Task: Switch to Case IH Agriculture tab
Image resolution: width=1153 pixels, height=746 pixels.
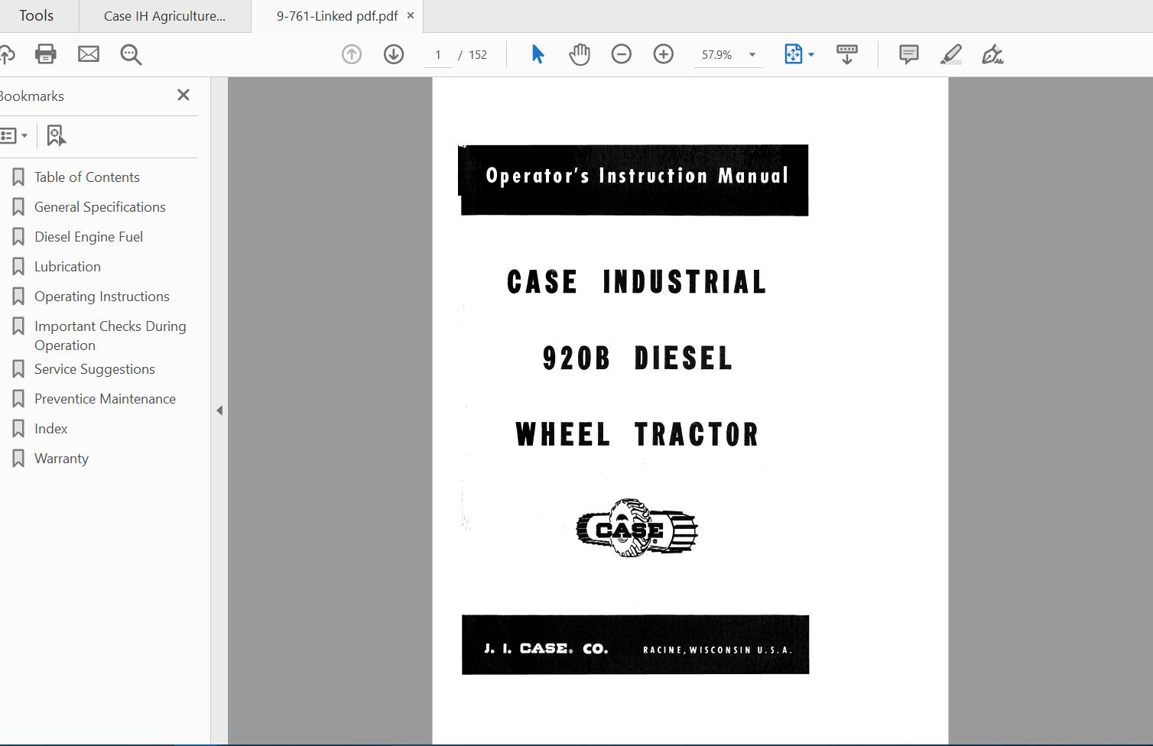Action: pyautogui.click(x=164, y=16)
